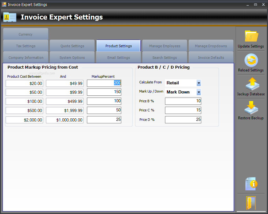Viewport: 268px width, 214px height.
Task: Click the Backup Database upload icon
Action: coord(253,84)
